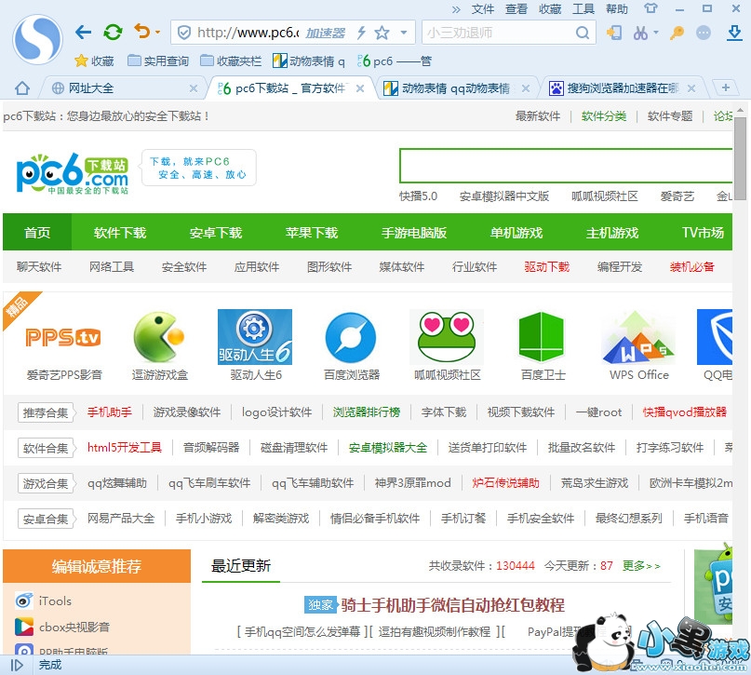751x675 pixels.
Task: Click the 推荐合集 label button
Action: tap(47, 412)
